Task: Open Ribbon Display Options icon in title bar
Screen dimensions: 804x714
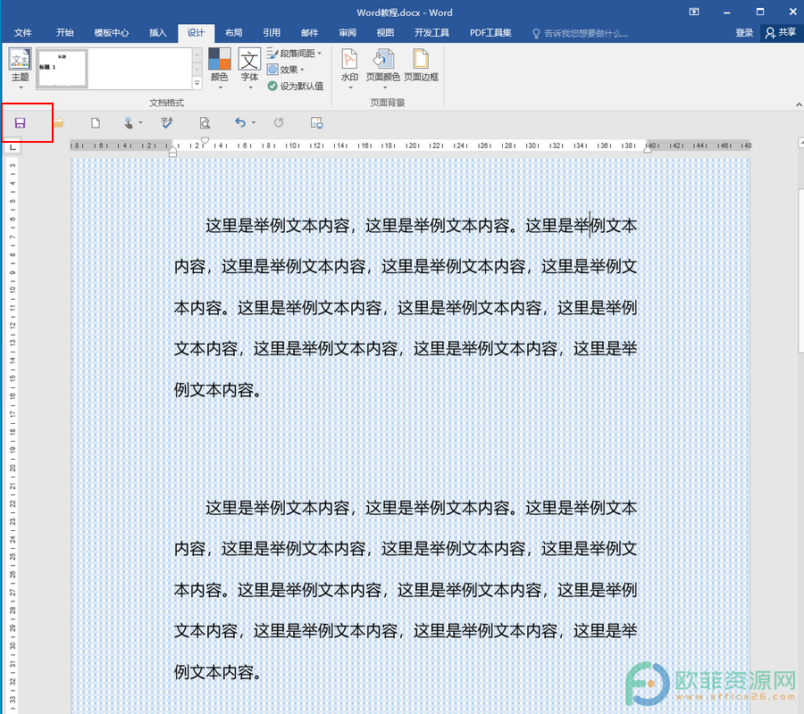Action: pos(694,12)
